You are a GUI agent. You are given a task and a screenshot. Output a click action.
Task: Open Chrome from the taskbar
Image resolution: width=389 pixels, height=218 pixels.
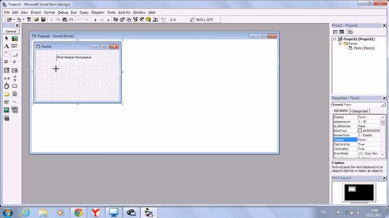tap(78, 213)
